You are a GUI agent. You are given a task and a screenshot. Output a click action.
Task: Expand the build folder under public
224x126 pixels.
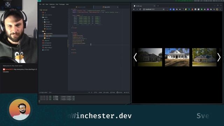click(43, 20)
